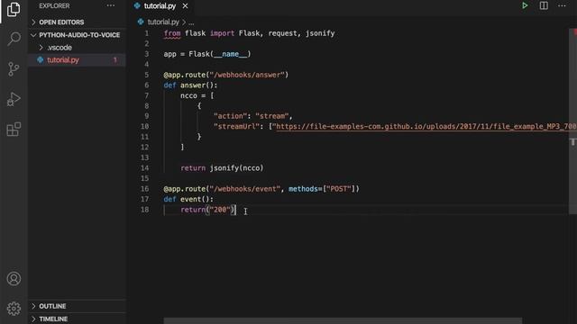The width and height of the screenshot is (577, 324).
Task: Open Explorer Views and More Actions ellipsis
Action: click(110, 6)
